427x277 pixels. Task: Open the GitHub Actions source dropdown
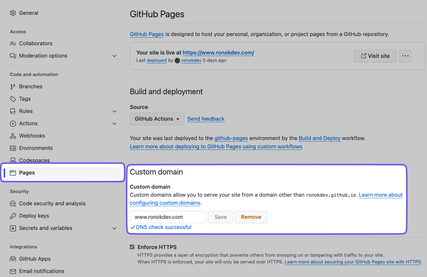[157, 119]
